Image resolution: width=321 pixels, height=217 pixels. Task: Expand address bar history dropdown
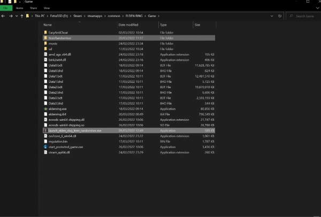click(272, 16)
